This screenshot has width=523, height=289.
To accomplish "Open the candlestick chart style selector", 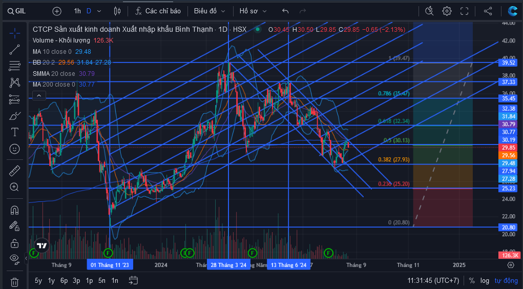I will click(117, 11).
